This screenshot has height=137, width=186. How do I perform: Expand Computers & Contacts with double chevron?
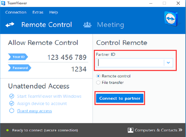(x=180, y=130)
